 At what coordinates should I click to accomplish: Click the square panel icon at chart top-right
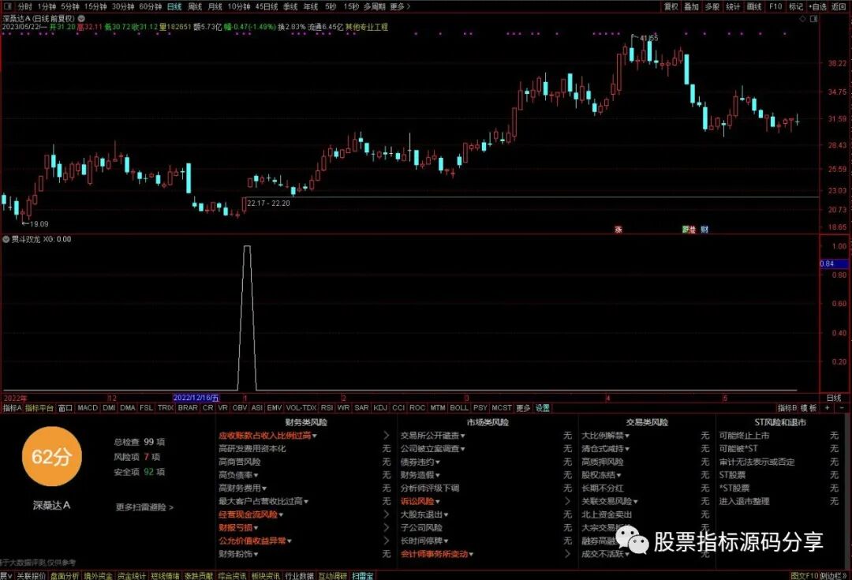(x=814, y=18)
